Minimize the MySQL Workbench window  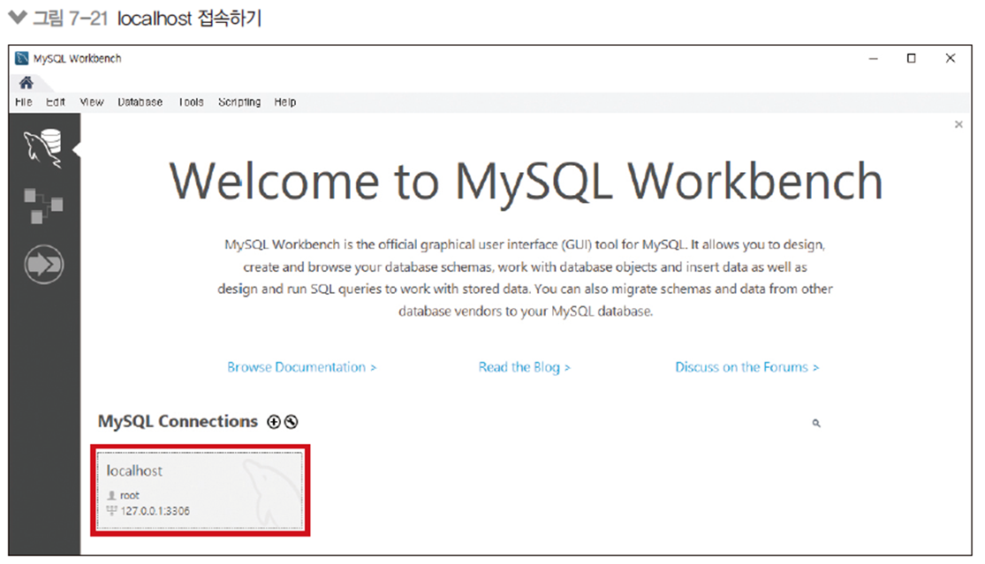(x=873, y=58)
